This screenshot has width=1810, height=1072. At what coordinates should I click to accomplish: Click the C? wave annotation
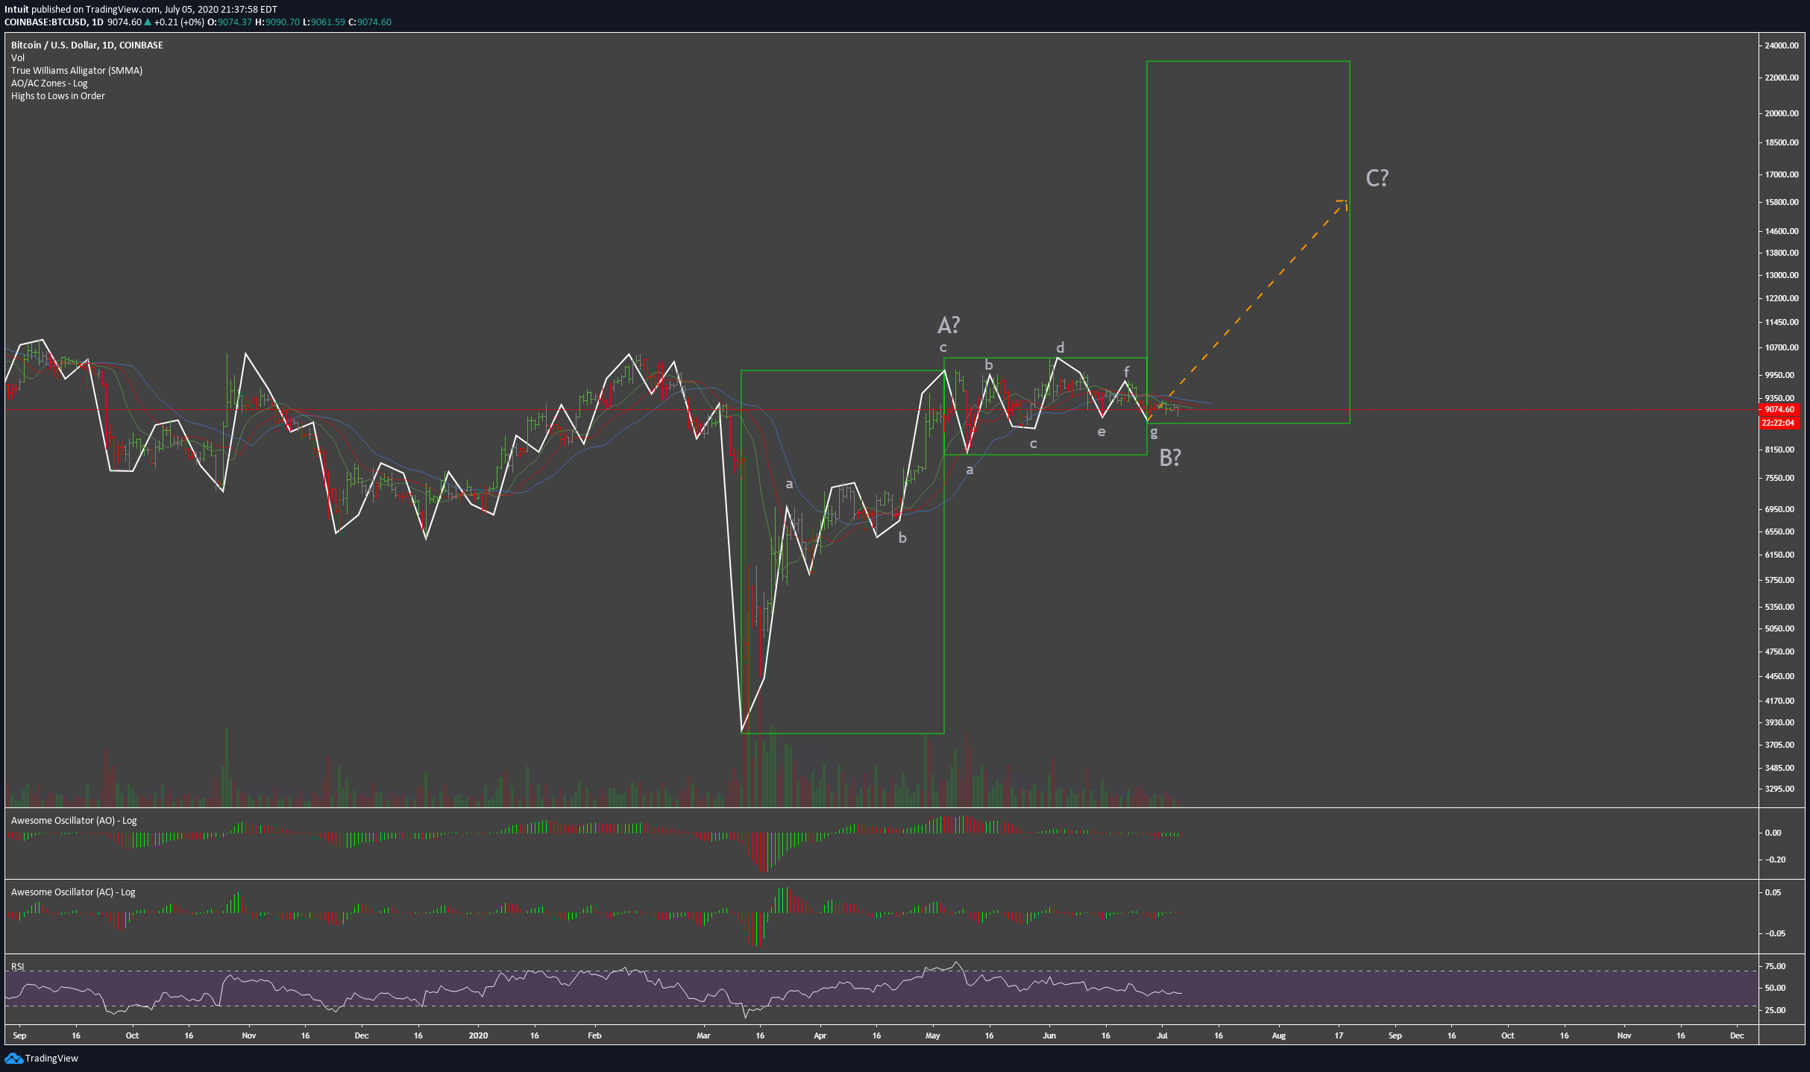point(1377,177)
